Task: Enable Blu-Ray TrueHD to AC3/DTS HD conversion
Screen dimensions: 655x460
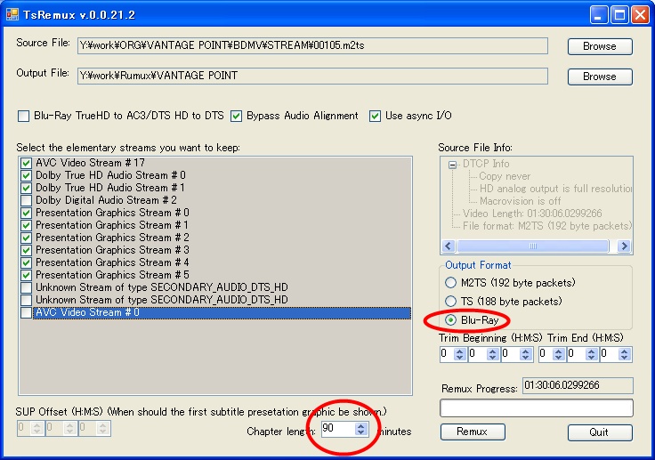Action: coord(24,116)
